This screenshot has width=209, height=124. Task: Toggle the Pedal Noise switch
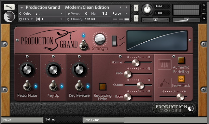click(27, 86)
